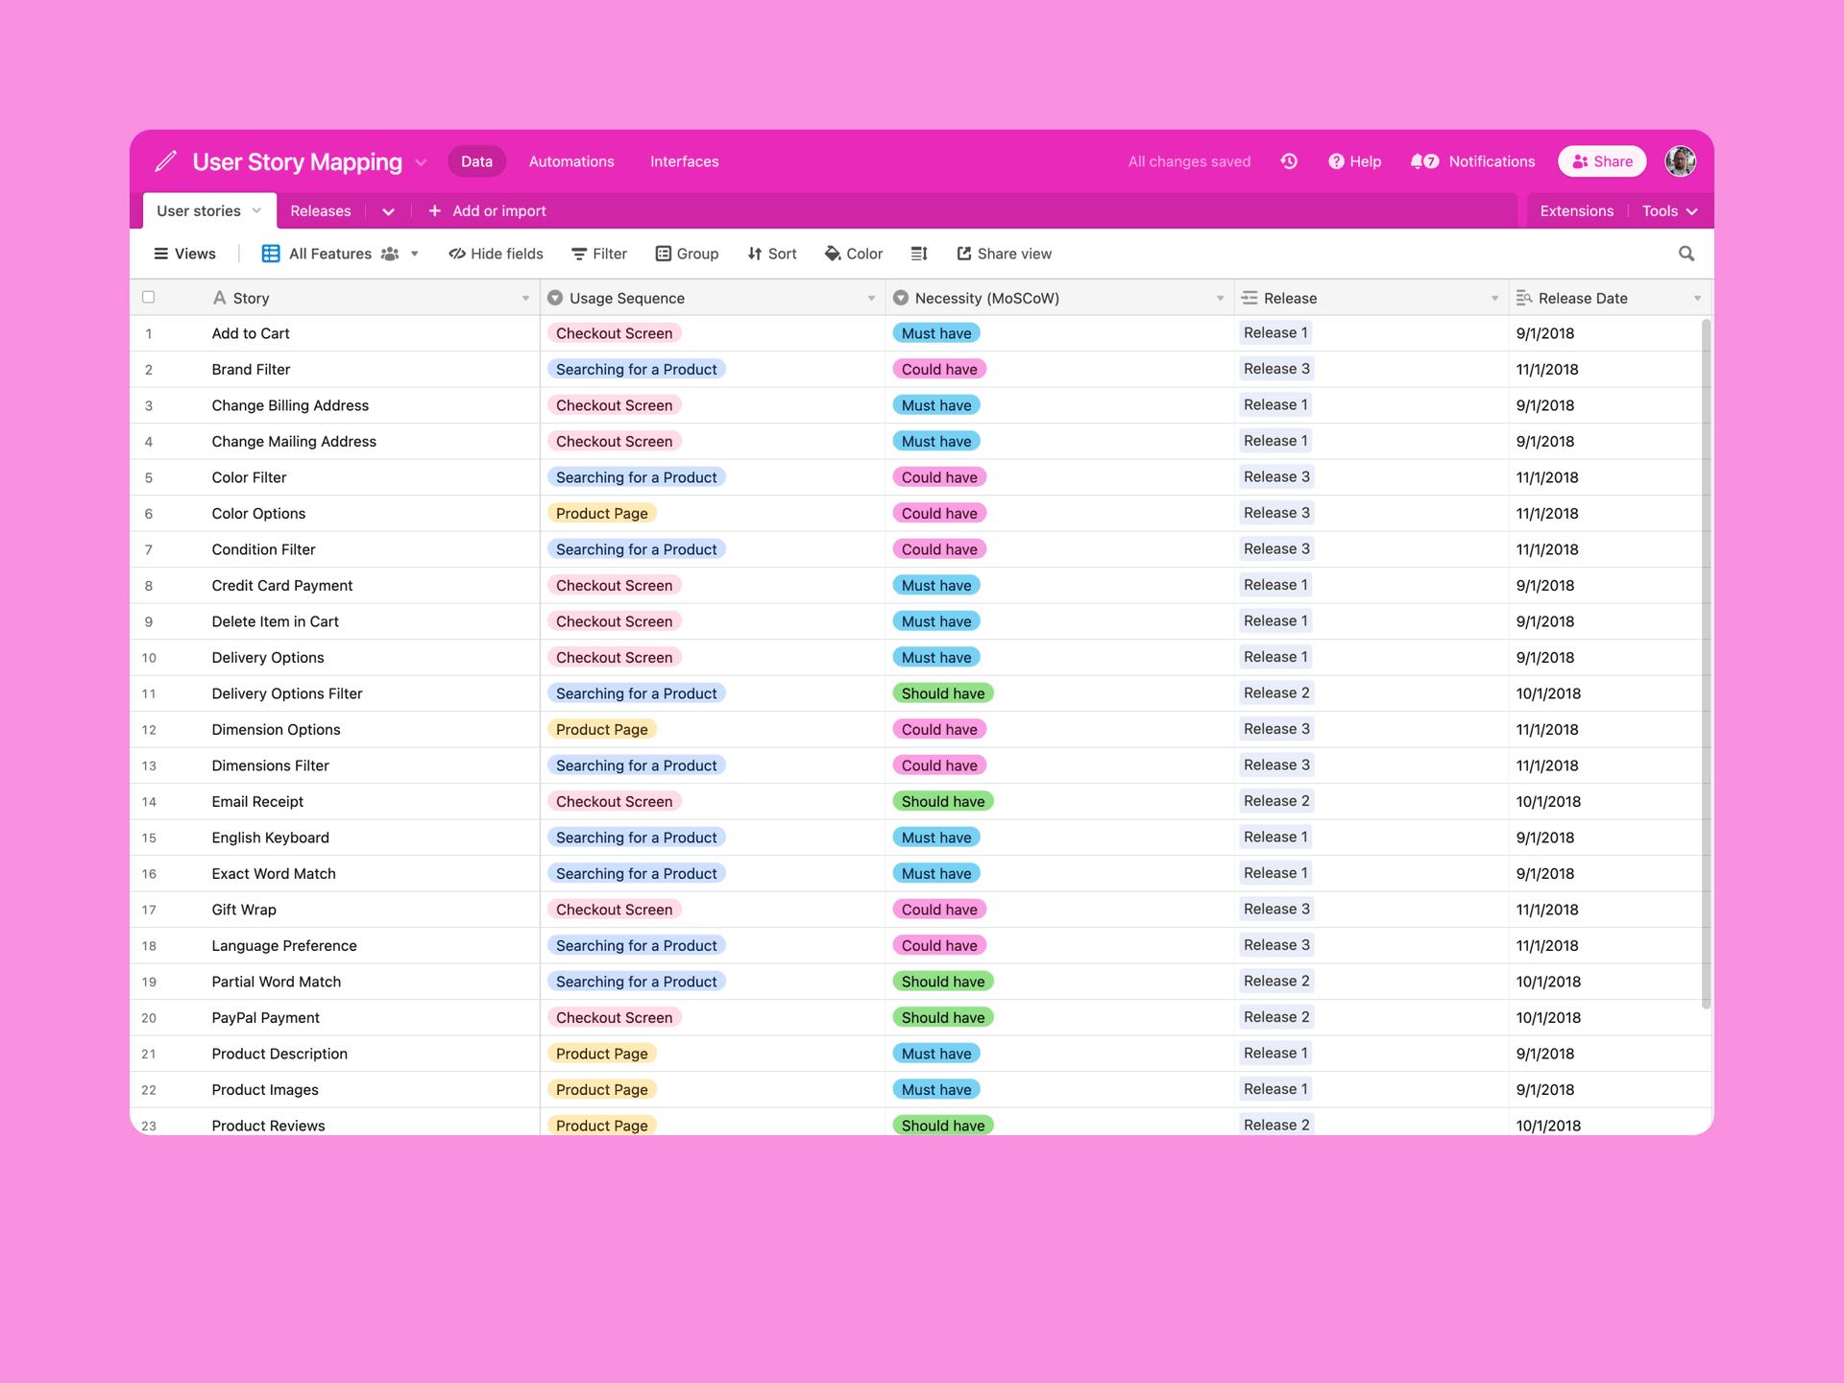Open the Sort options
Screen dimensions: 1844x1383
click(x=772, y=254)
